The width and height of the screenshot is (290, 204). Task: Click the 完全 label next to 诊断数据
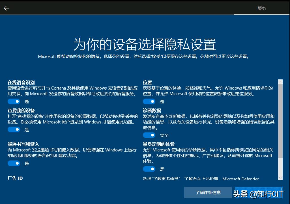coord(164,135)
